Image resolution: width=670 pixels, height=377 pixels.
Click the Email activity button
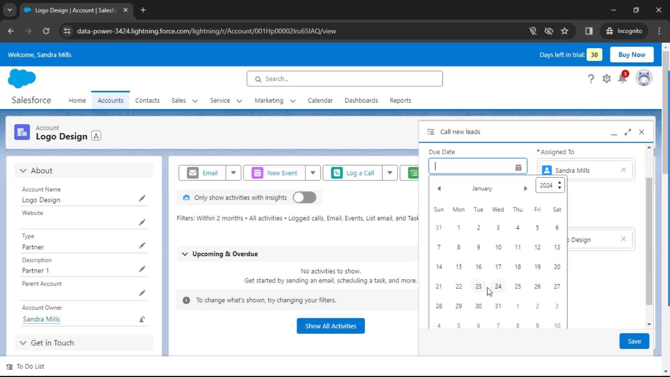[x=202, y=173]
